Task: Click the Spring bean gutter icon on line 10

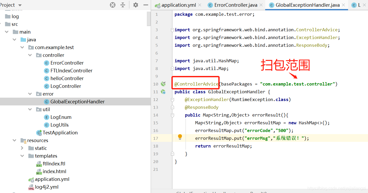Action: pyautogui.click(x=163, y=84)
